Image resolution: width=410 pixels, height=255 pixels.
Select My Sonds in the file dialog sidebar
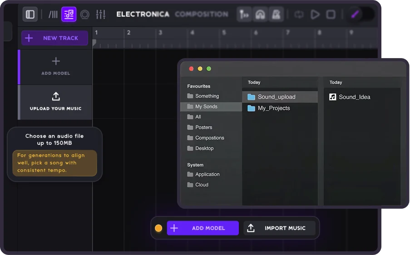[211, 106]
